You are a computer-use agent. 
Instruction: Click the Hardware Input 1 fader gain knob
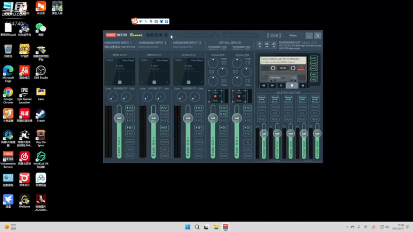coord(119,118)
